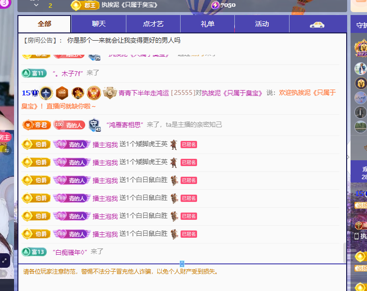Click the blue star compass medal
The width and height of the screenshot is (367, 291).
coord(46,93)
